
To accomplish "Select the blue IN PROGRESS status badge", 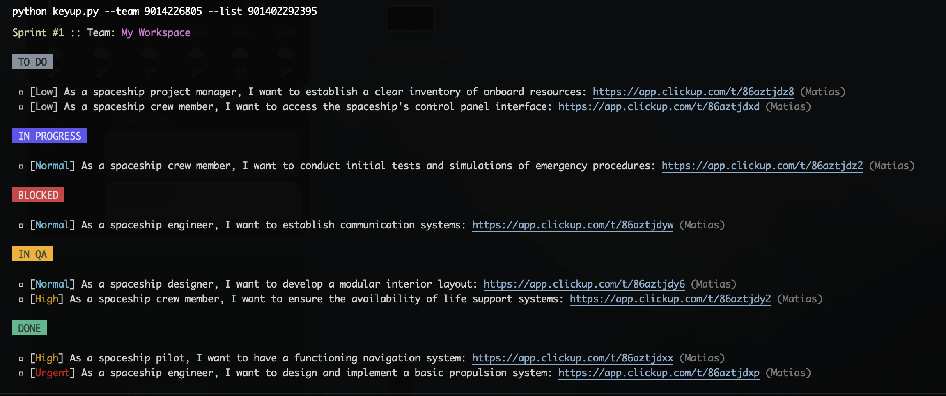I will coord(50,136).
